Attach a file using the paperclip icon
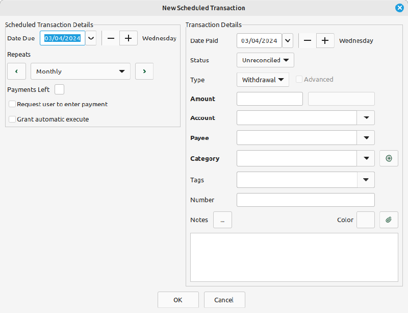408x313 pixels. point(389,220)
